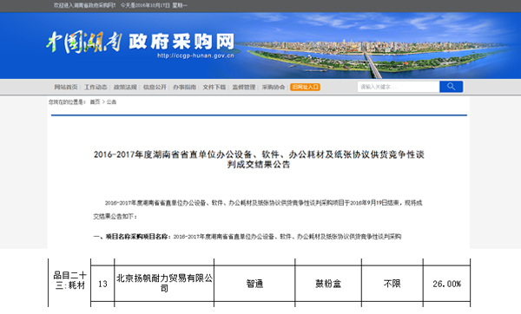Image resolution: width=521 pixels, height=314 pixels.
Task: Click the 26.00% table cell
Action: [446, 284]
